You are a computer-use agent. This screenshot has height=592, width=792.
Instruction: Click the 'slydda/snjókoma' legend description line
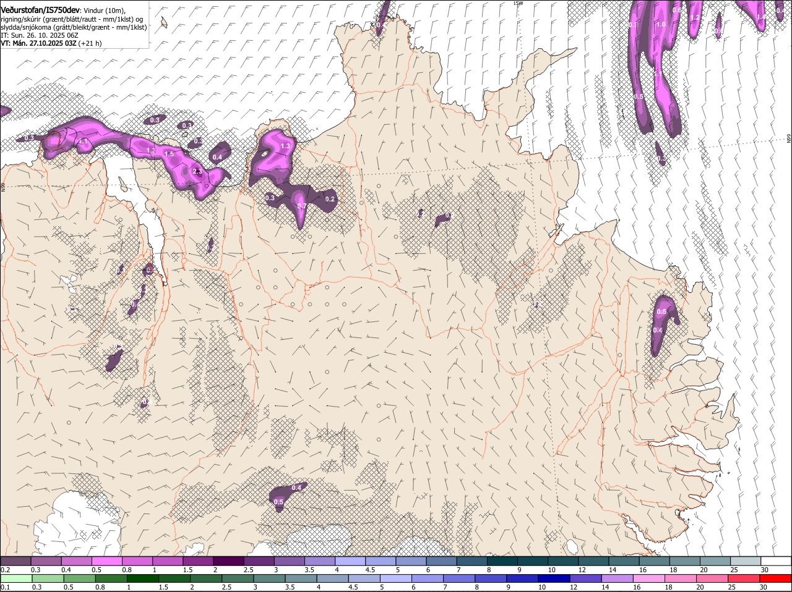pos(74,27)
